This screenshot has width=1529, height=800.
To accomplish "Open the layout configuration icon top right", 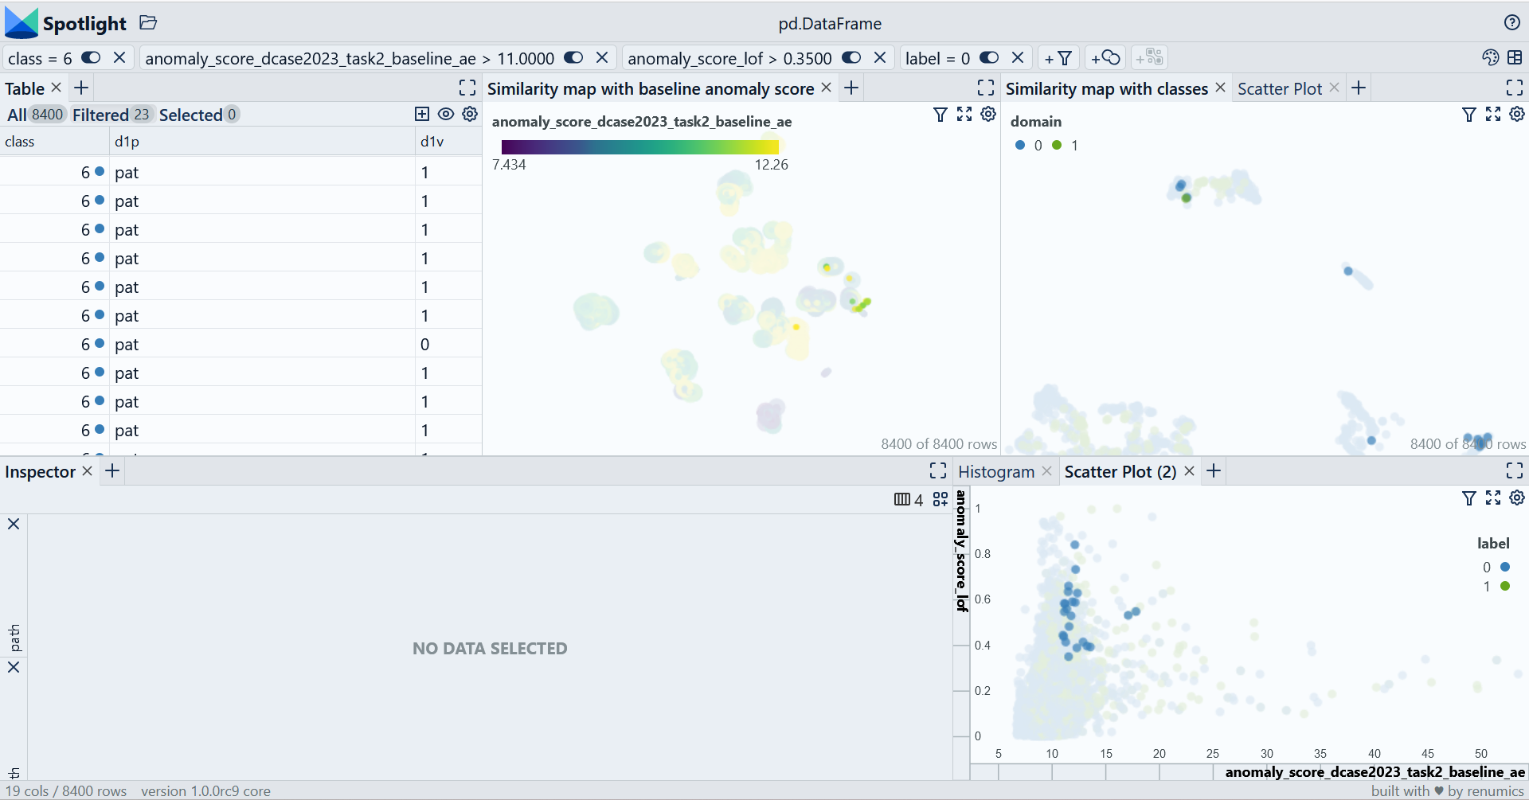I will point(1516,57).
